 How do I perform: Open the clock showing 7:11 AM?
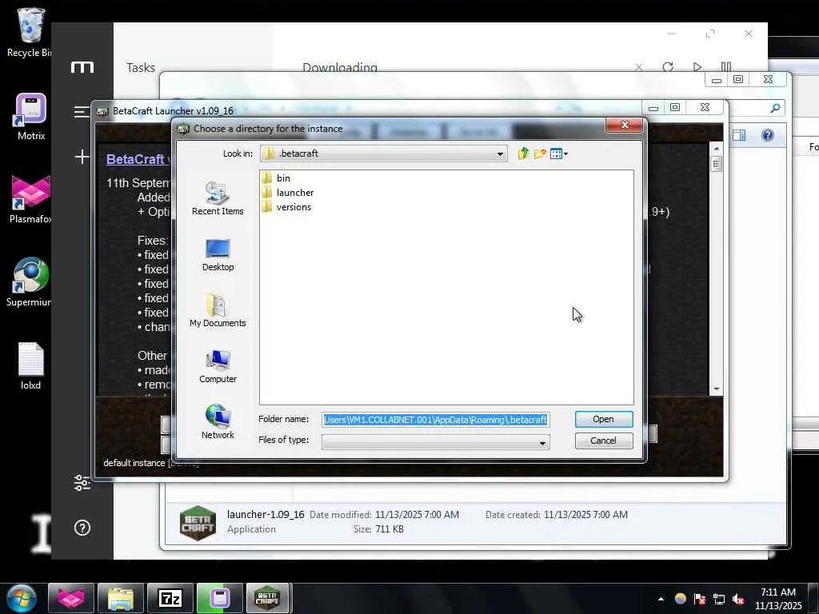[778, 598]
